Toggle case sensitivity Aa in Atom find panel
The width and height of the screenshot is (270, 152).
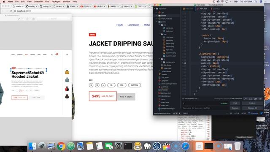point(251,99)
